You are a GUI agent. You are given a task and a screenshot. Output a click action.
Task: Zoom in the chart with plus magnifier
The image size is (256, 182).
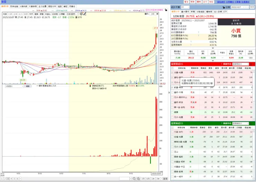point(138,179)
